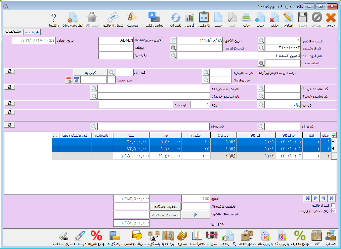This screenshot has width=341, height=249.
Task: Click the Print (چاپ) printer icon
Action: 246,19
